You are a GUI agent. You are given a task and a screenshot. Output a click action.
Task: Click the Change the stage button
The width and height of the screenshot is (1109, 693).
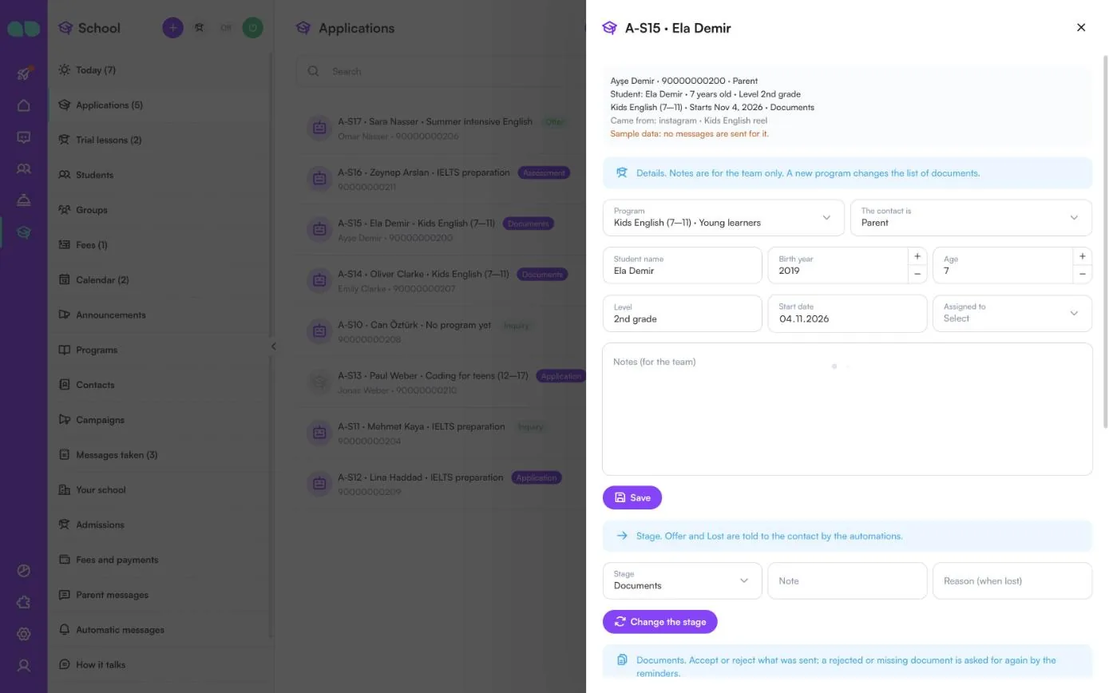(660, 622)
